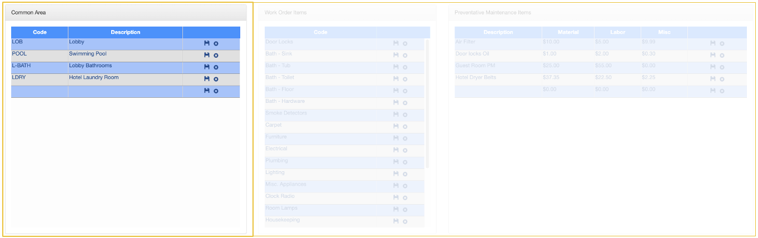Save the Door Locks work order item
The image size is (758, 238).
tap(396, 43)
